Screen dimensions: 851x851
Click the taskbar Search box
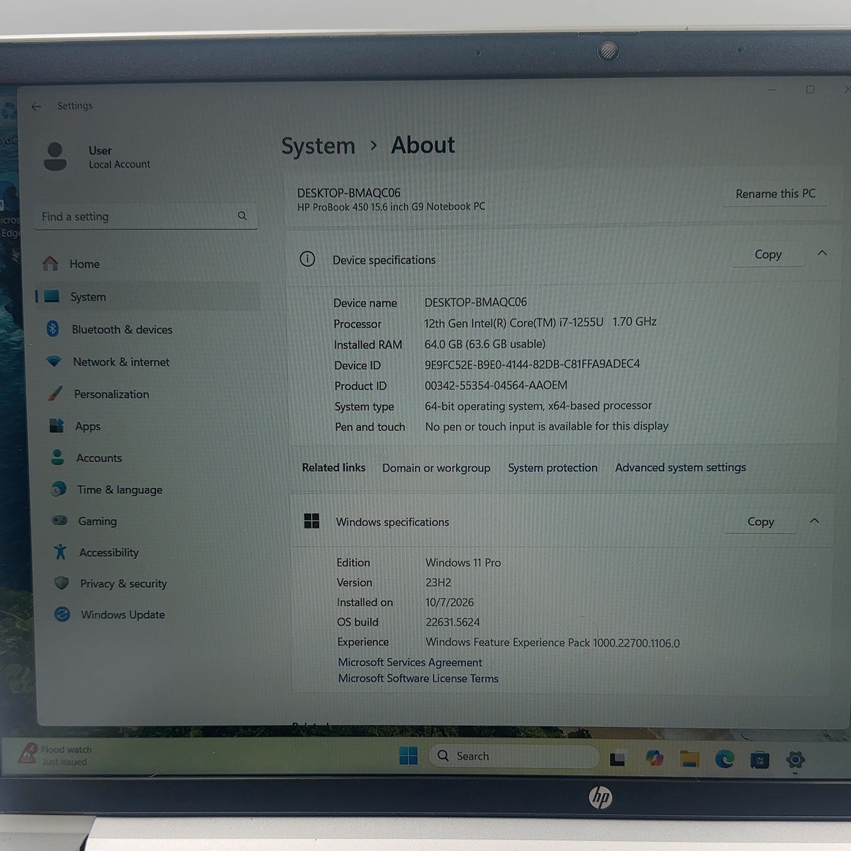coord(514,756)
